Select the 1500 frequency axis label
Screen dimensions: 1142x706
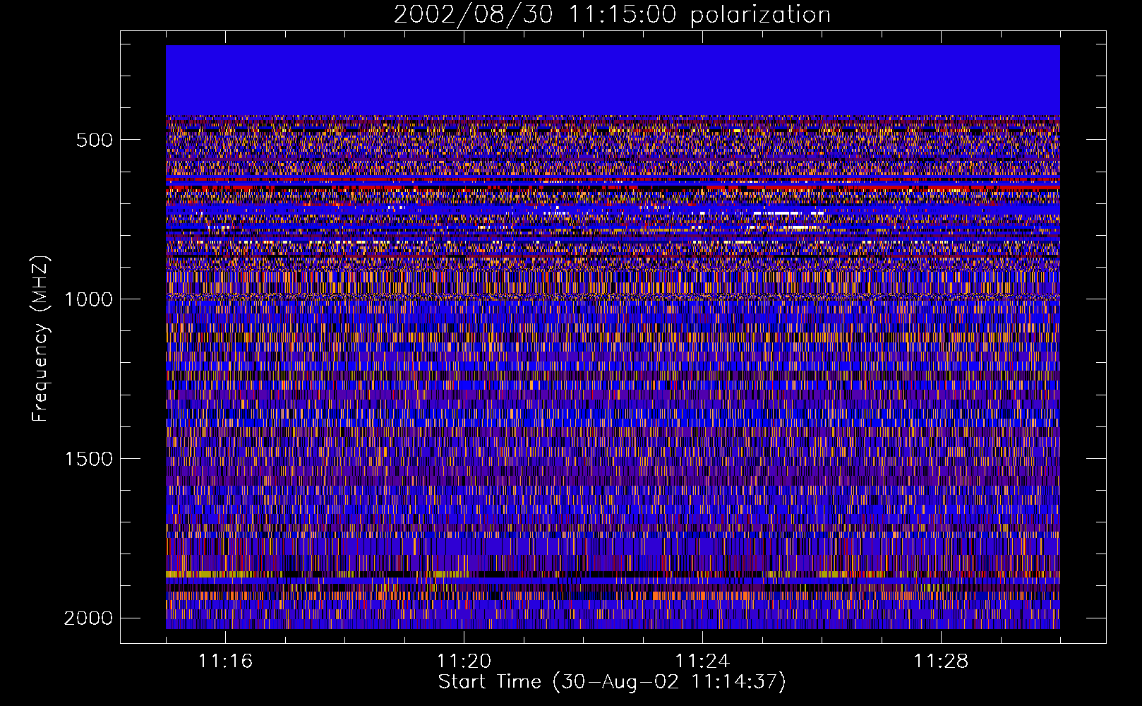pyautogui.click(x=89, y=459)
